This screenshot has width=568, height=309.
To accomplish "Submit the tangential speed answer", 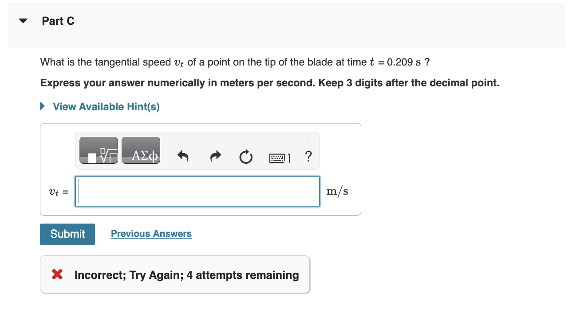I will (x=67, y=234).
